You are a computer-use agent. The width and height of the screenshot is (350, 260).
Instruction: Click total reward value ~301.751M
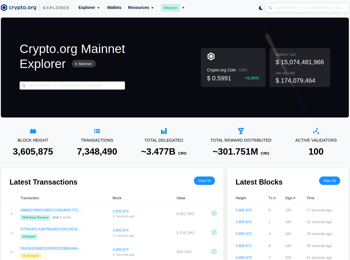coord(235,151)
